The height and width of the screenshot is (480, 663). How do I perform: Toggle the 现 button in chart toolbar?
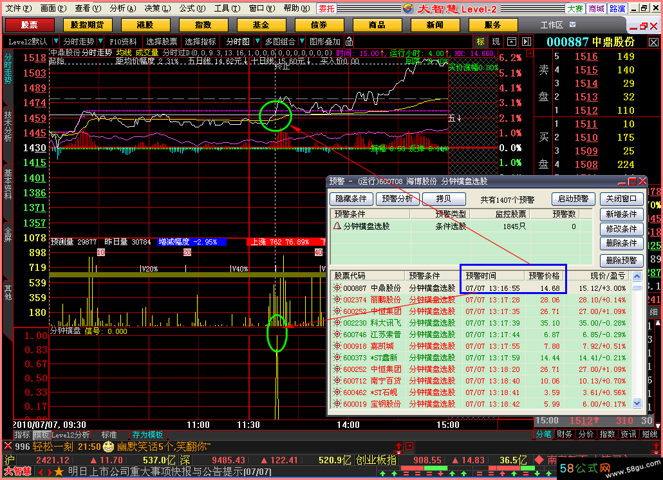click(496, 41)
